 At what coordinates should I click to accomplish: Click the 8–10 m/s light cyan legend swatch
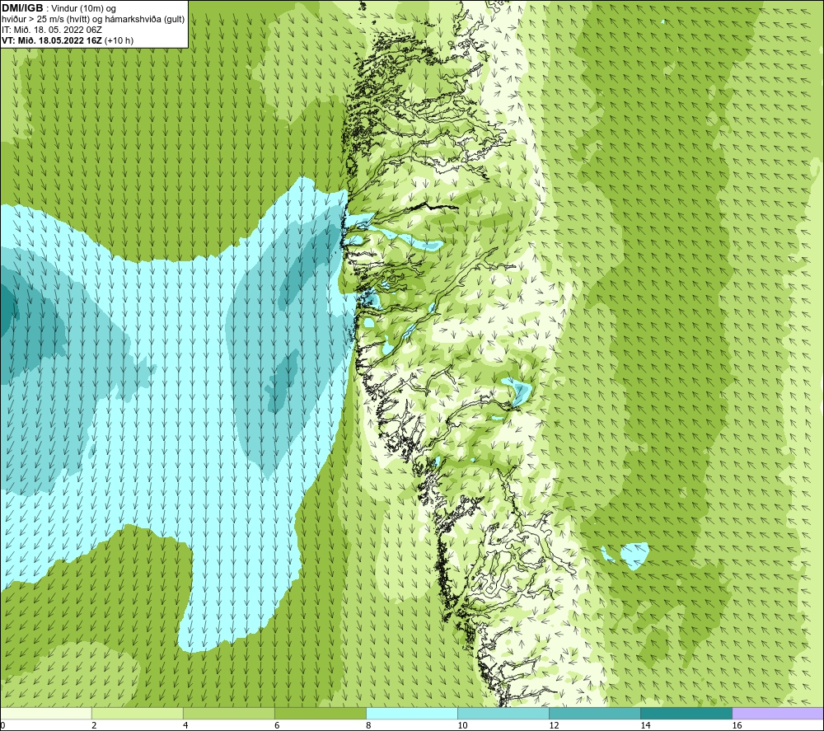coord(412,714)
